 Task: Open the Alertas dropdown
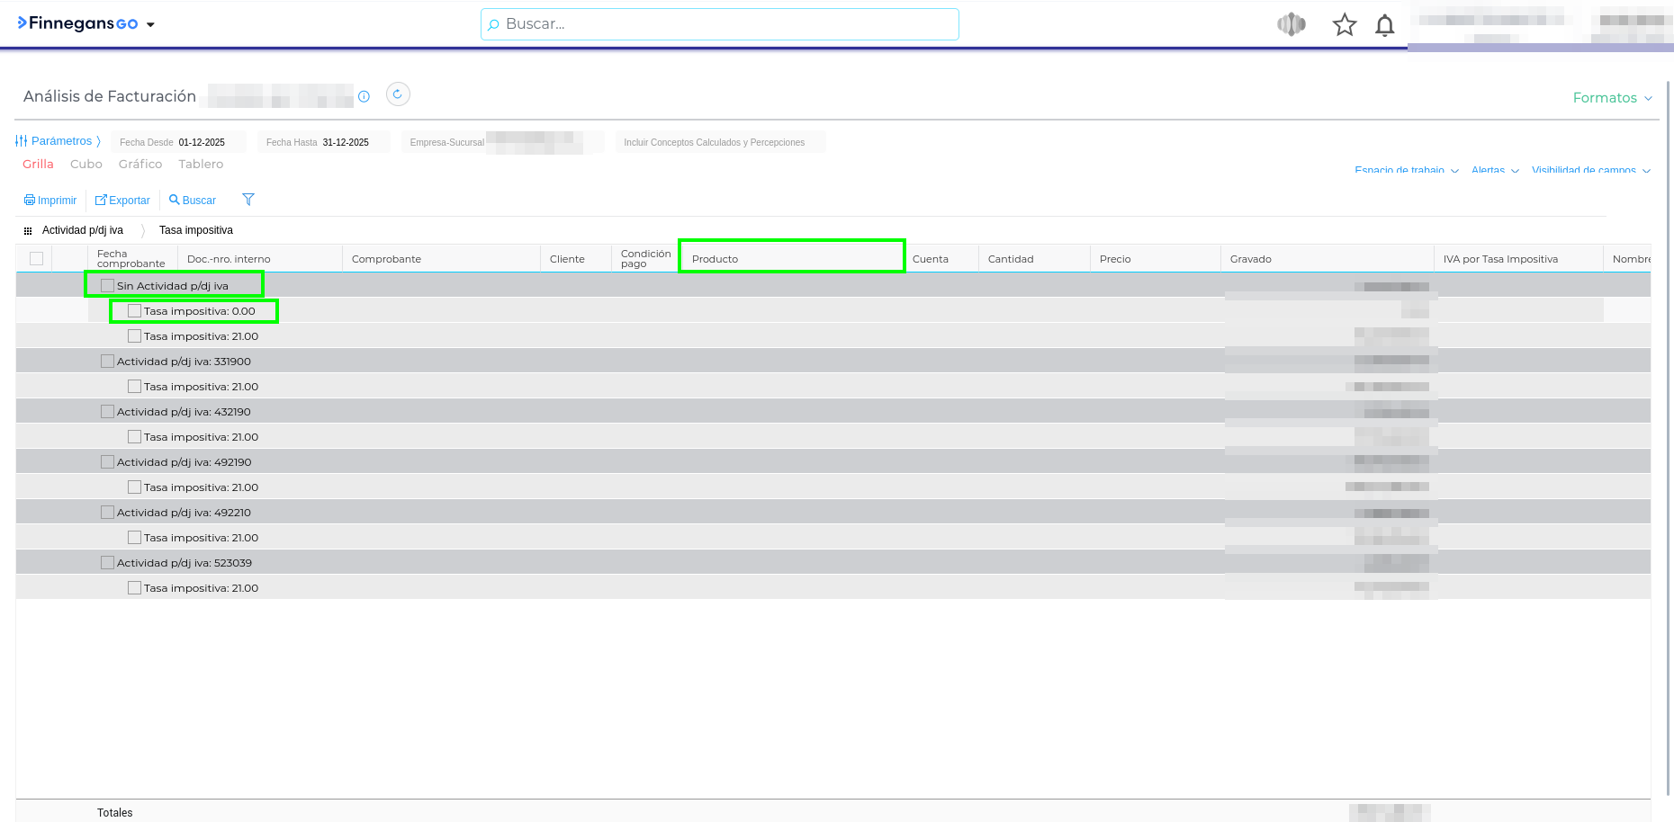[1494, 170]
